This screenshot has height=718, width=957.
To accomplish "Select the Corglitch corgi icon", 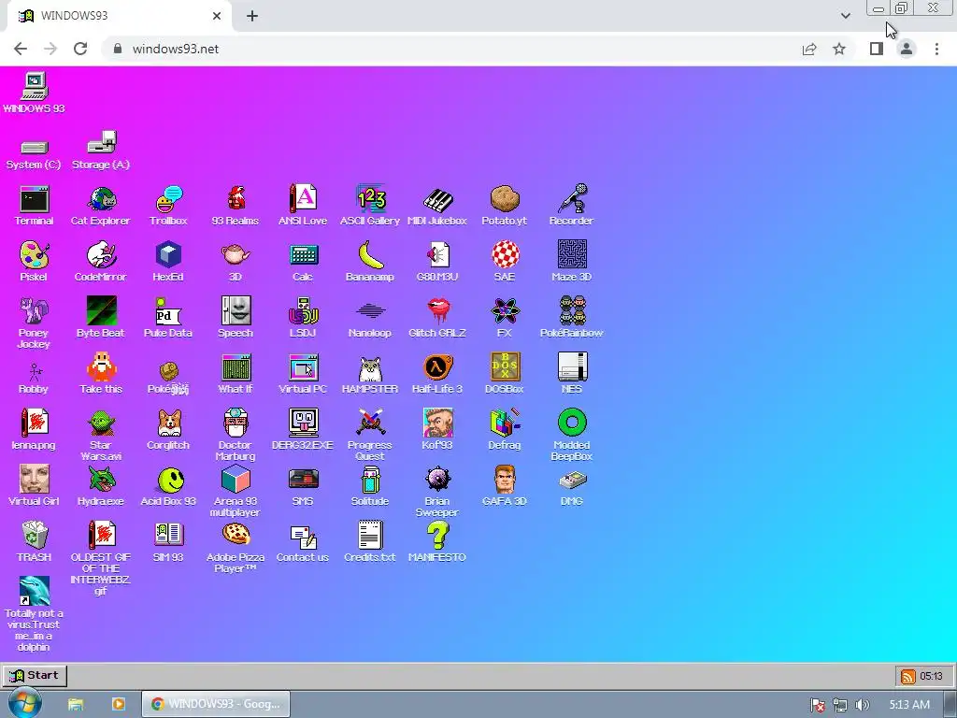I will pos(168,430).
